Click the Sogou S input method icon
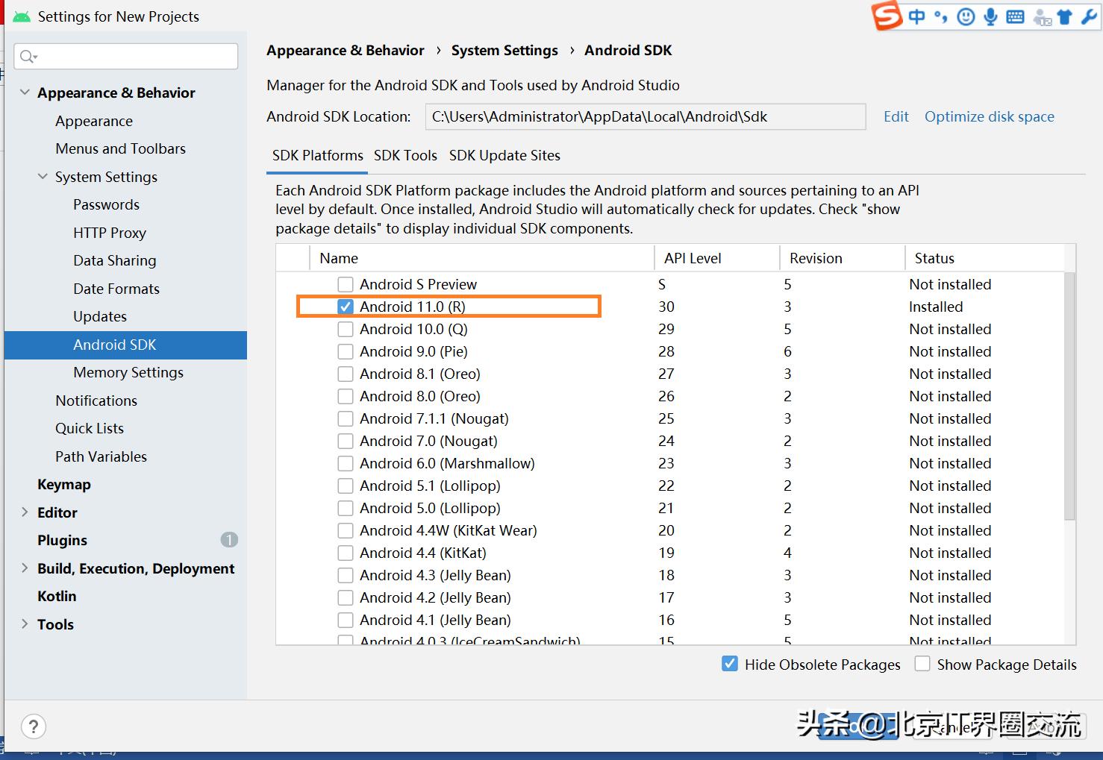This screenshot has height=760, width=1103. (887, 16)
